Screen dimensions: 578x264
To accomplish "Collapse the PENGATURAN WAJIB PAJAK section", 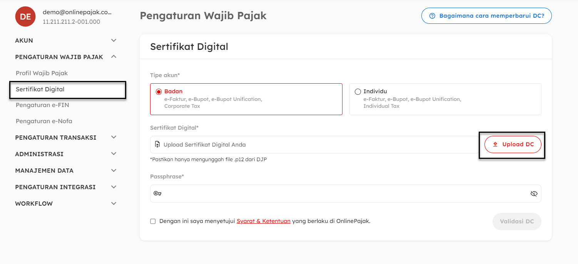I will click(x=114, y=57).
